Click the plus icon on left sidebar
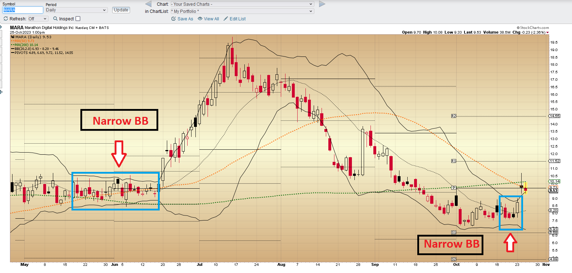Viewport: 572px width, 273px height. (x=1, y=92)
